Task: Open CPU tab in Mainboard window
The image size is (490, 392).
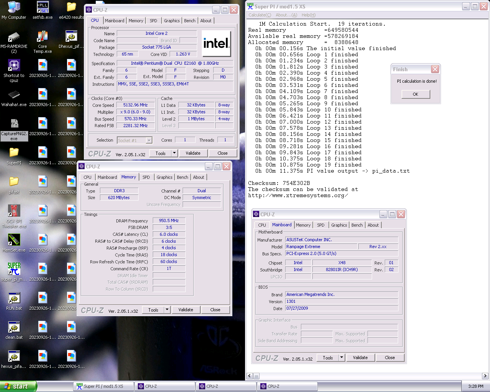Action: coord(262,225)
